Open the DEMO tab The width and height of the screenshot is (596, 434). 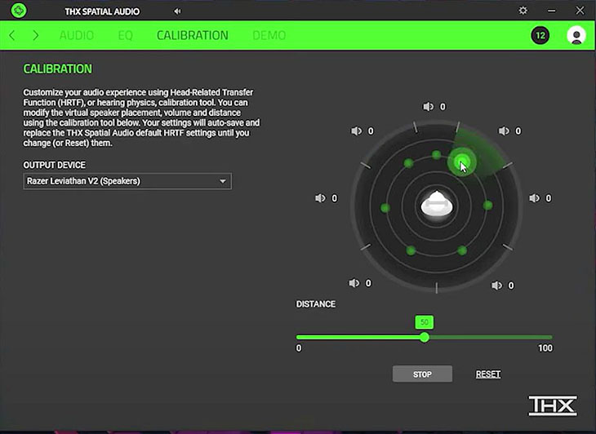coord(269,35)
